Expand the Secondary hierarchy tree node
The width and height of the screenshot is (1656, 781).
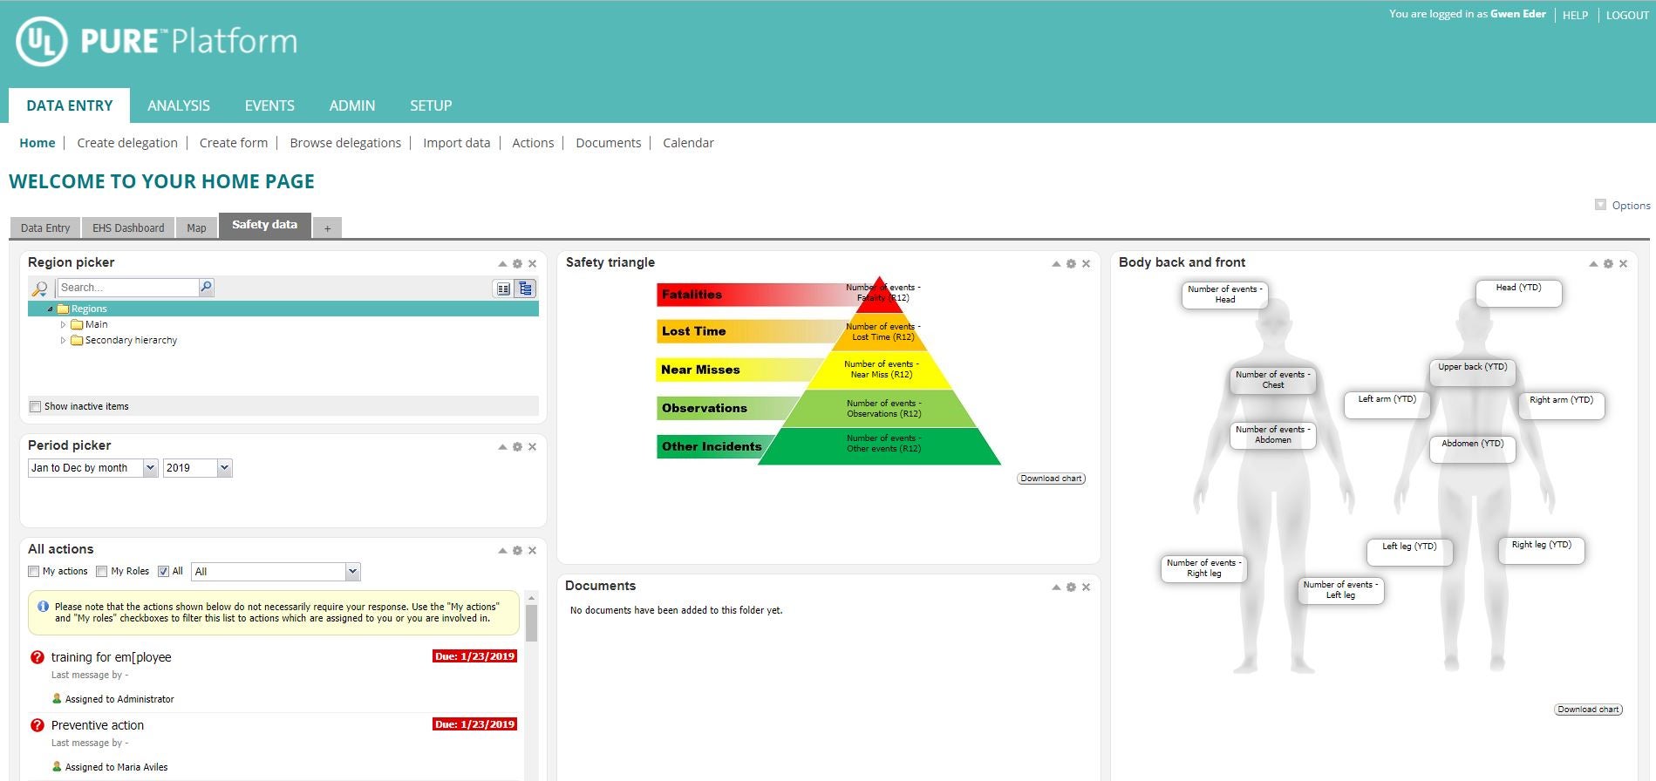[x=63, y=341]
